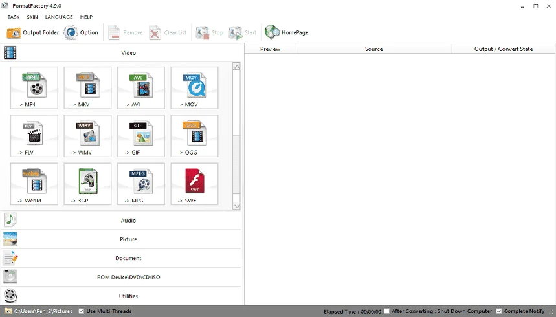Expand the ROM Device\DVD\CD\ISO section
The width and height of the screenshot is (556, 317).
[x=121, y=277]
